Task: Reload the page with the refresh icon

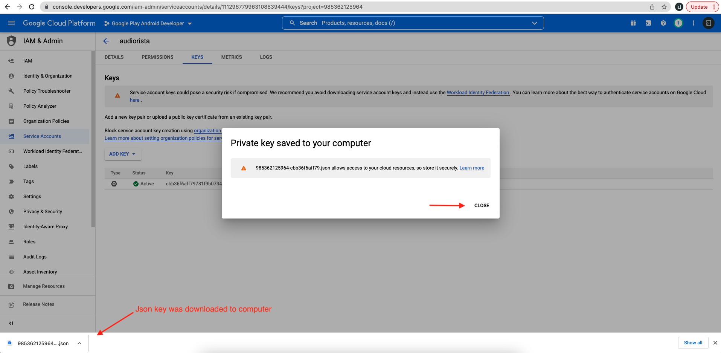Action: (x=32, y=7)
